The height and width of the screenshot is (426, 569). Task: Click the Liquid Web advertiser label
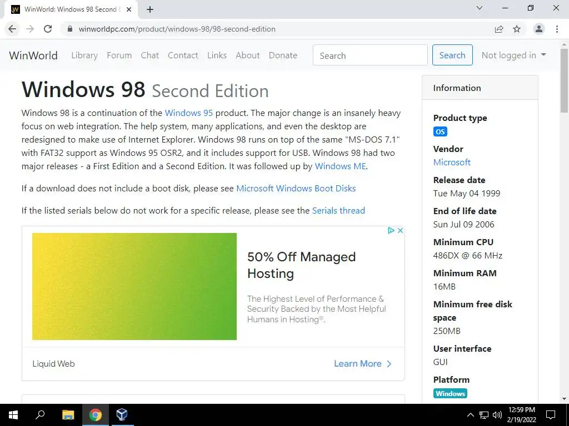tap(54, 364)
